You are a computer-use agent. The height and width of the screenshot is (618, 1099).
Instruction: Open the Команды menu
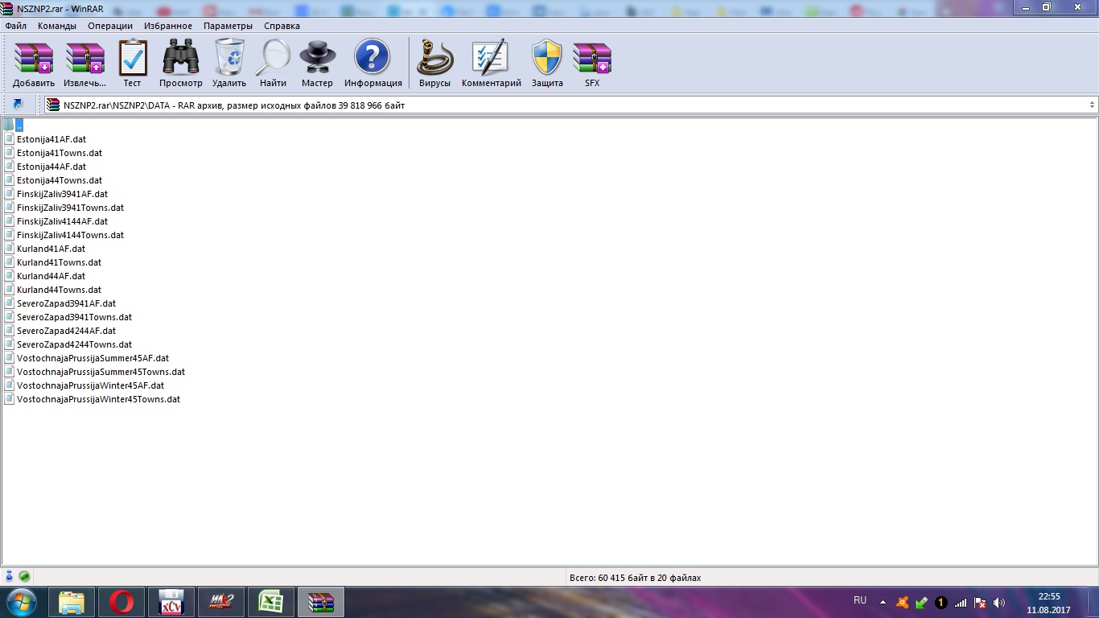click(x=57, y=26)
